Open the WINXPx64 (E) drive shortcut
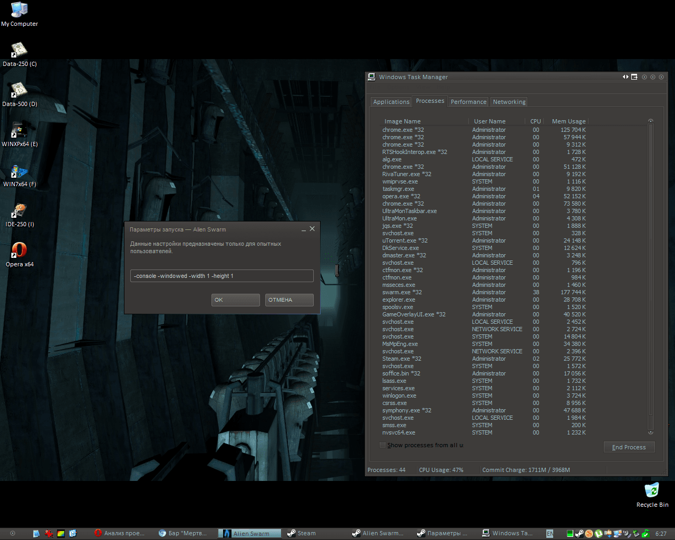This screenshot has height=540, width=675. (20, 134)
